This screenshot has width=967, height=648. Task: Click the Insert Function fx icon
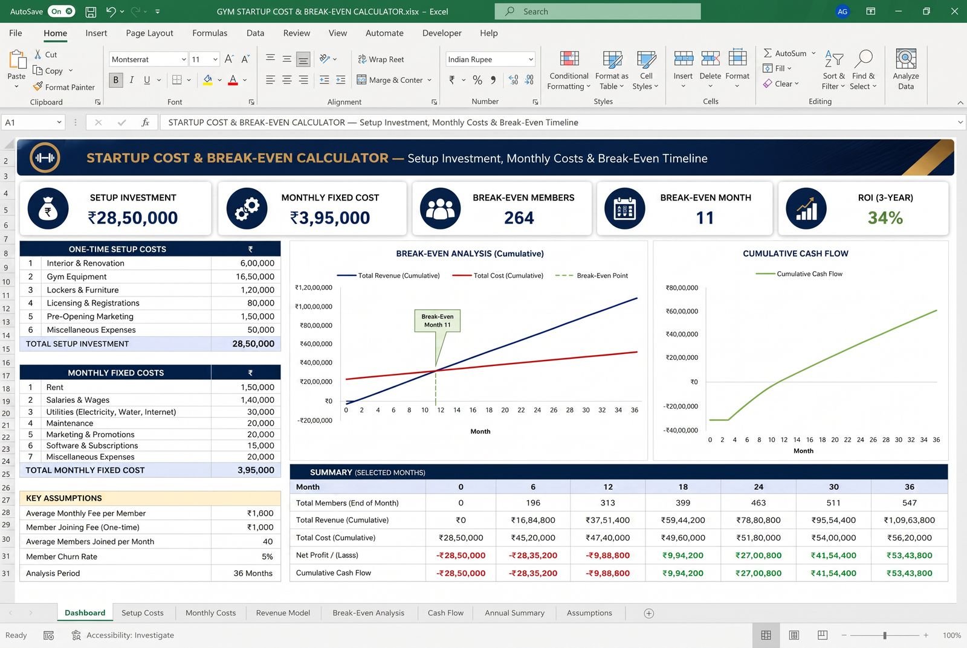(x=145, y=122)
